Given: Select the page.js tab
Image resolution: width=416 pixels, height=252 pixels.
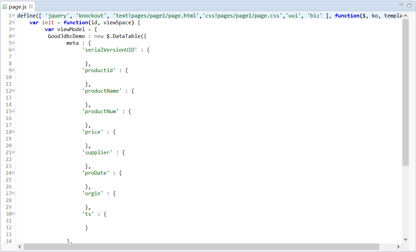Looking at the screenshot, I should pos(17,6).
